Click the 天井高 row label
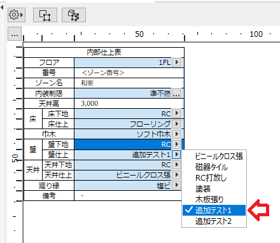The width and height of the screenshot is (280, 243). click(49, 104)
